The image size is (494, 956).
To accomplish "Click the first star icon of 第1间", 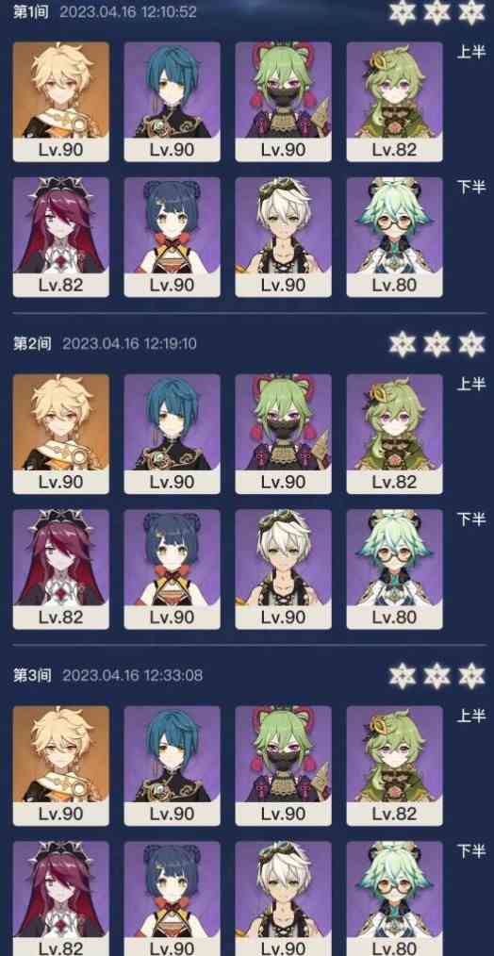I will point(403,12).
